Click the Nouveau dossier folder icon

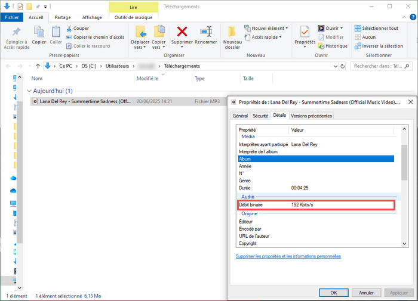[232, 32]
